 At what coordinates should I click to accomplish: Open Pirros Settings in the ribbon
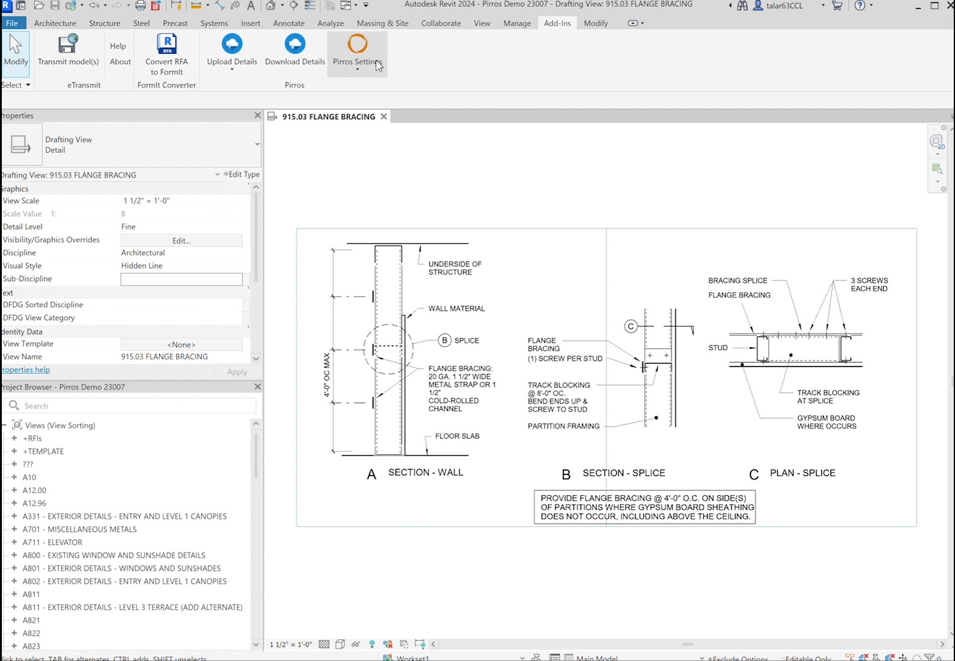(x=357, y=45)
